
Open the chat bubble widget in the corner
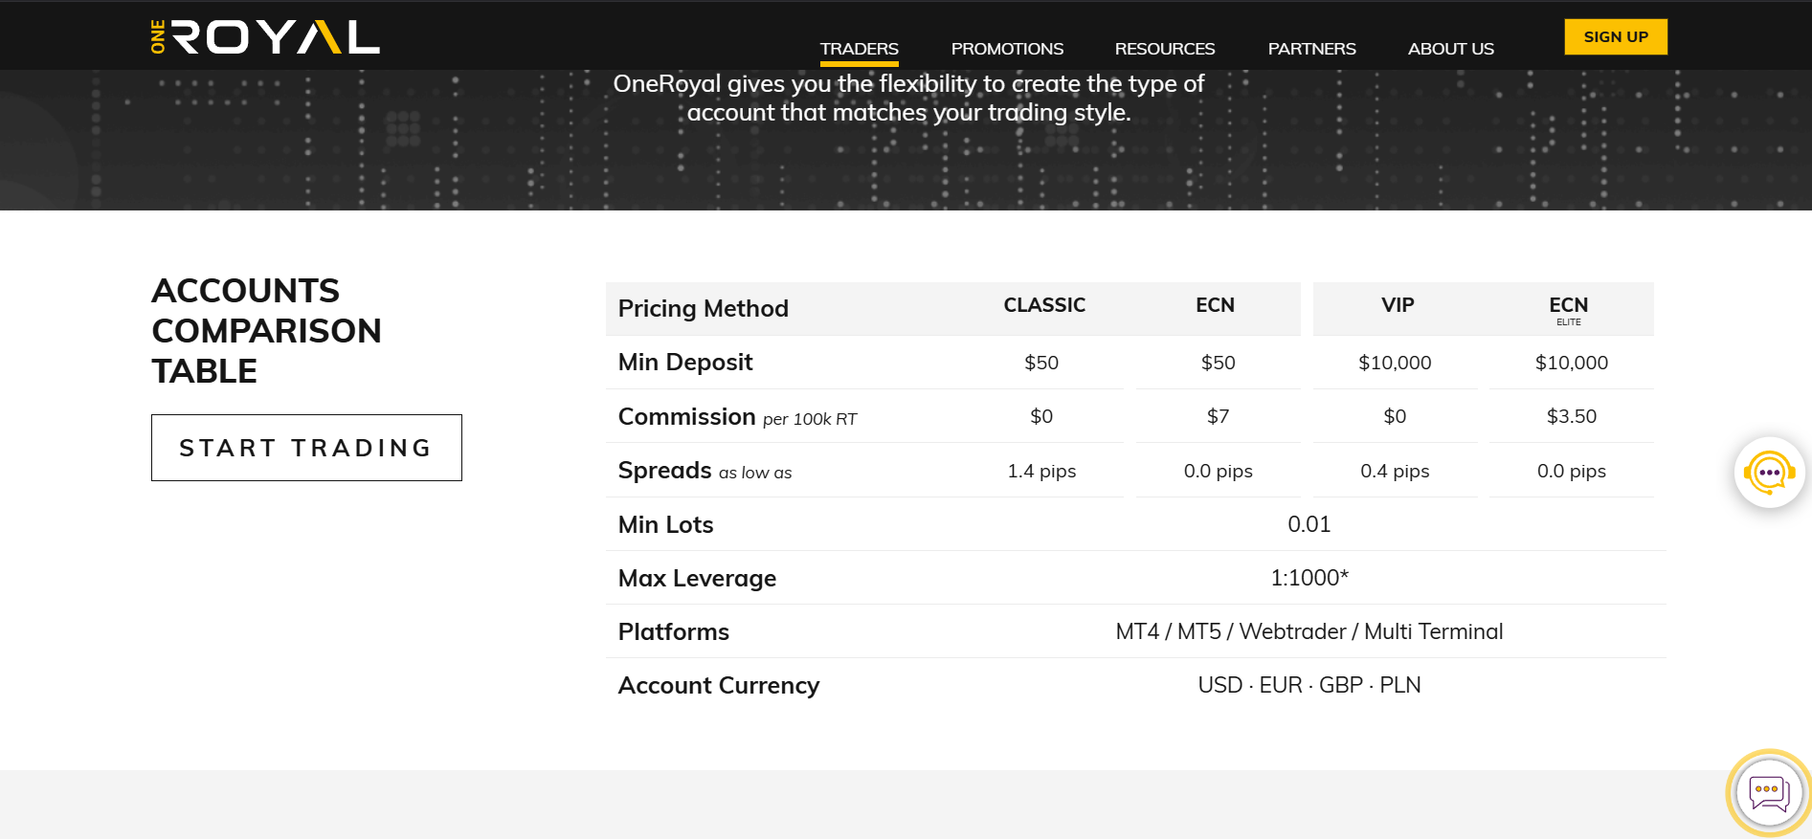1769,793
